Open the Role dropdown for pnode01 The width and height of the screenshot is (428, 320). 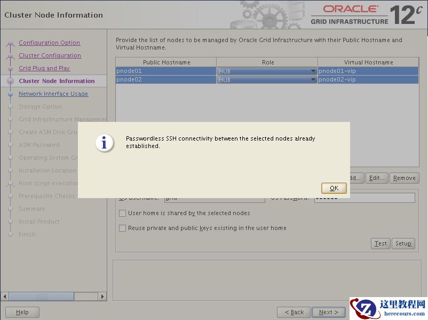(x=267, y=71)
